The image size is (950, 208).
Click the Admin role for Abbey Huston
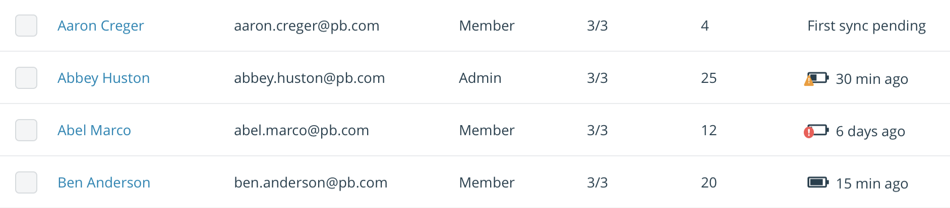point(480,78)
